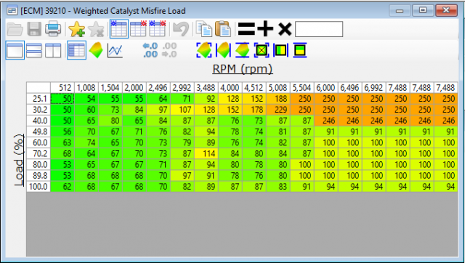The width and height of the screenshot is (465, 263).
Task: Show the 3D surface graph view
Action: pos(96,50)
